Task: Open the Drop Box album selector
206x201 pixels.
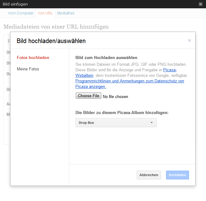Action: point(116,123)
